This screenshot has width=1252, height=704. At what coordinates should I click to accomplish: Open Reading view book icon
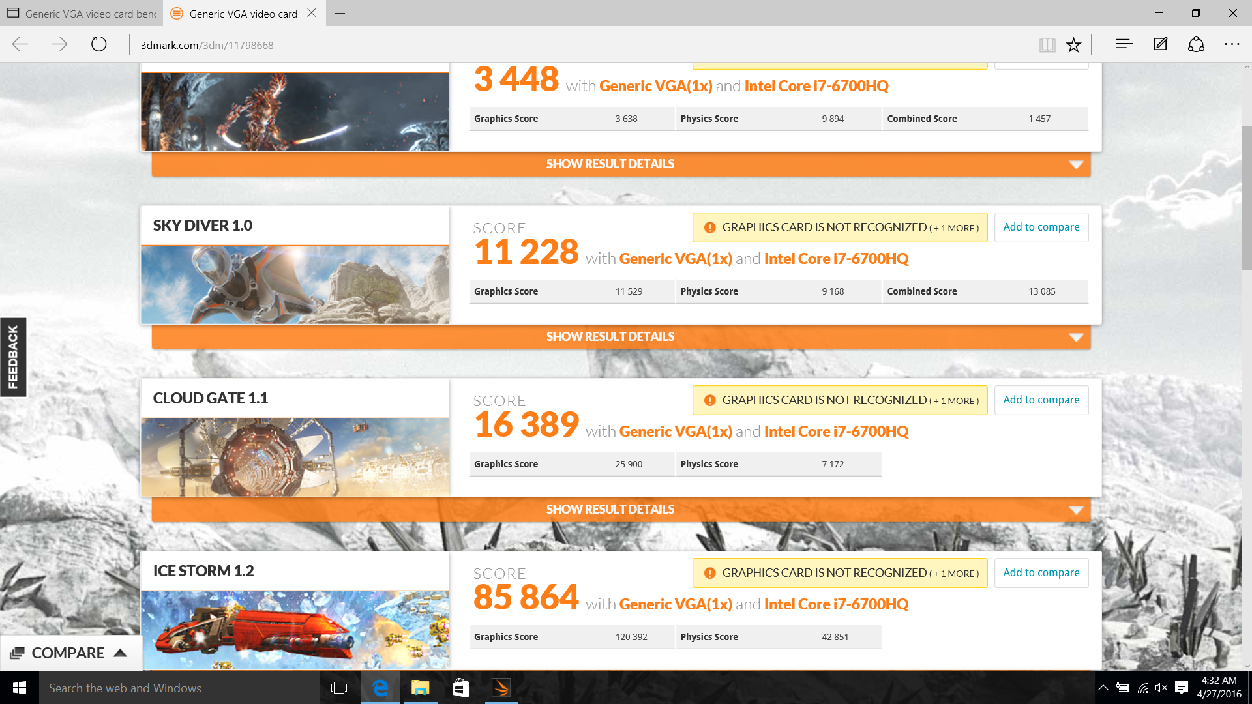coord(1047,44)
